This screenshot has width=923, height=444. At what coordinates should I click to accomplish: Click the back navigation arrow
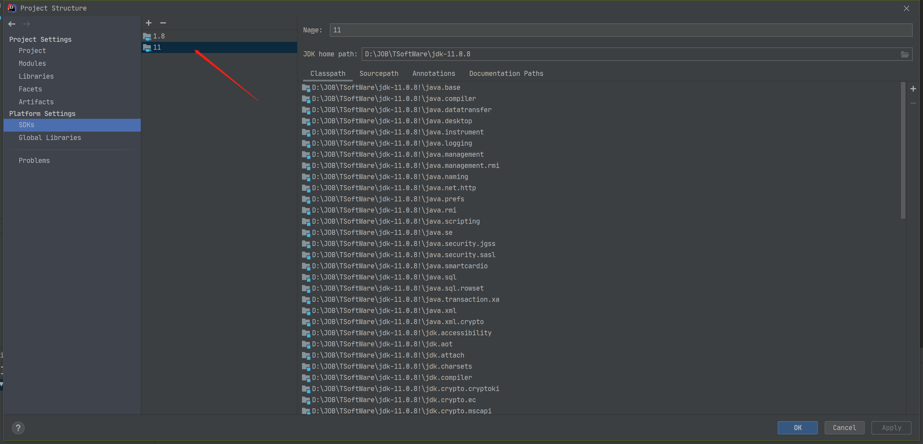tap(12, 24)
